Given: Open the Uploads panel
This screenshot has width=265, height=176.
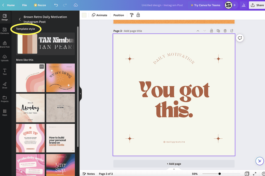Looking at the screenshot, I should (5, 58).
